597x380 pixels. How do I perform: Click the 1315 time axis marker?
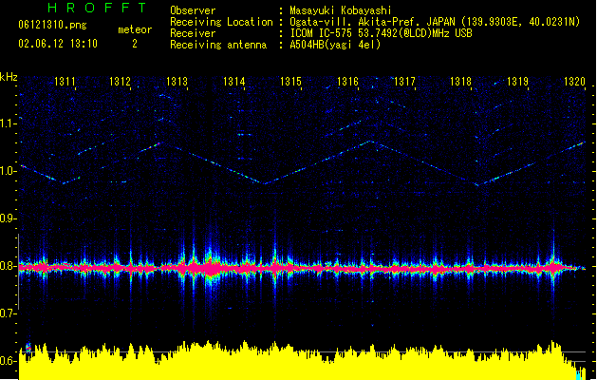[x=290, y=81]
